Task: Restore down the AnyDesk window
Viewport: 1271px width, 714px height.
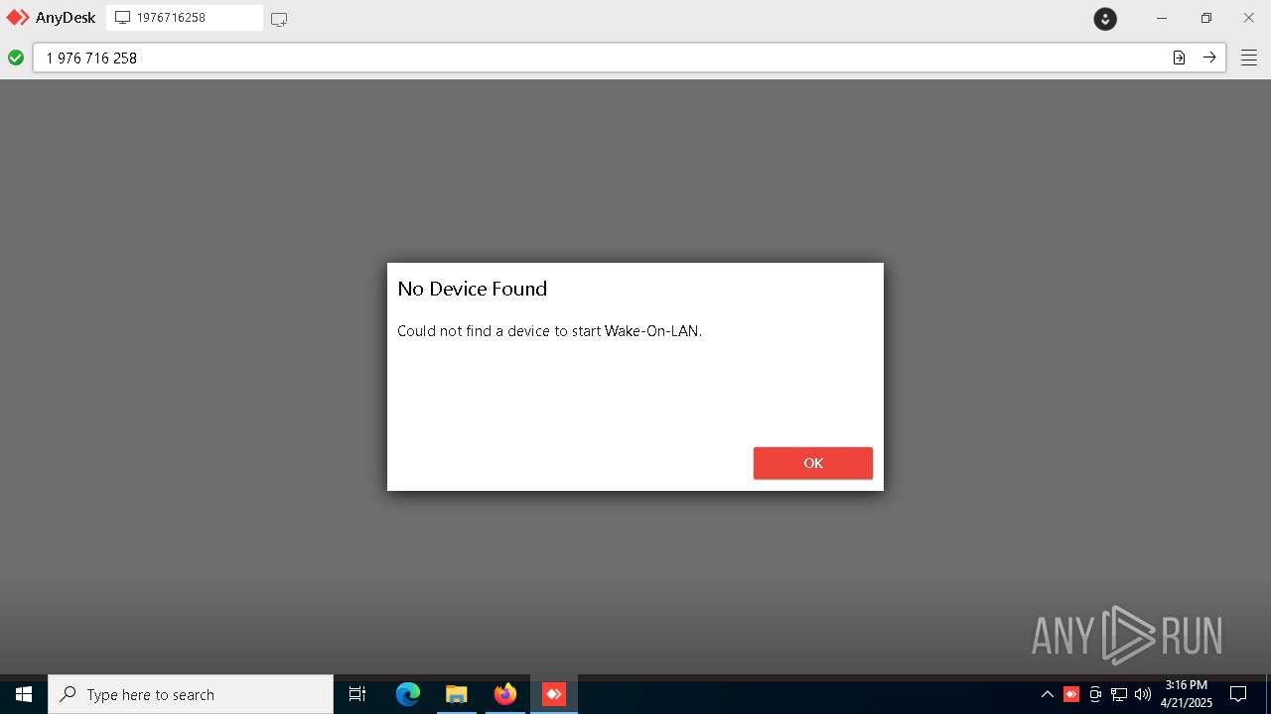Action: click(x=1205, y=18)
